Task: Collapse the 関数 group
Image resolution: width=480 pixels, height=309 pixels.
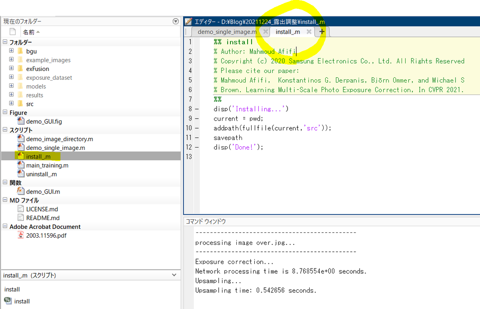Action: tap(5, 183)
